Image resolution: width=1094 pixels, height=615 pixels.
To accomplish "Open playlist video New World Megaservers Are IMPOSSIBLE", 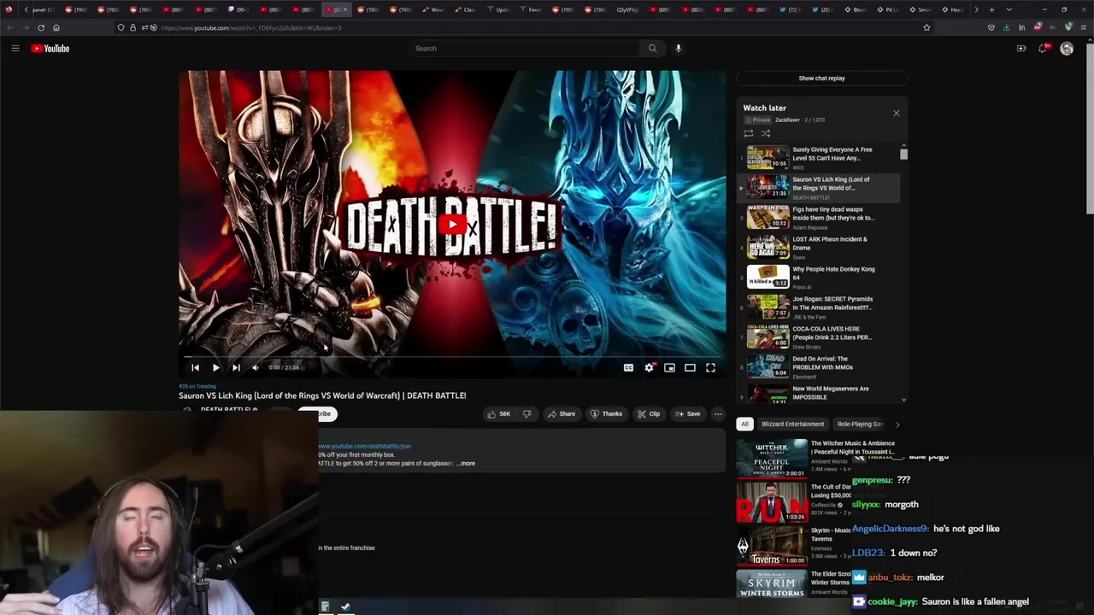I will 819,393.
